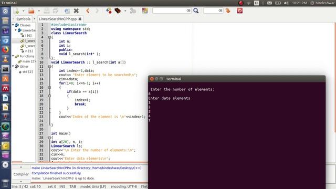Collapse the LinearSearch class node
The width and height of the screenshot is (336, 189).
tap(16, 30)
